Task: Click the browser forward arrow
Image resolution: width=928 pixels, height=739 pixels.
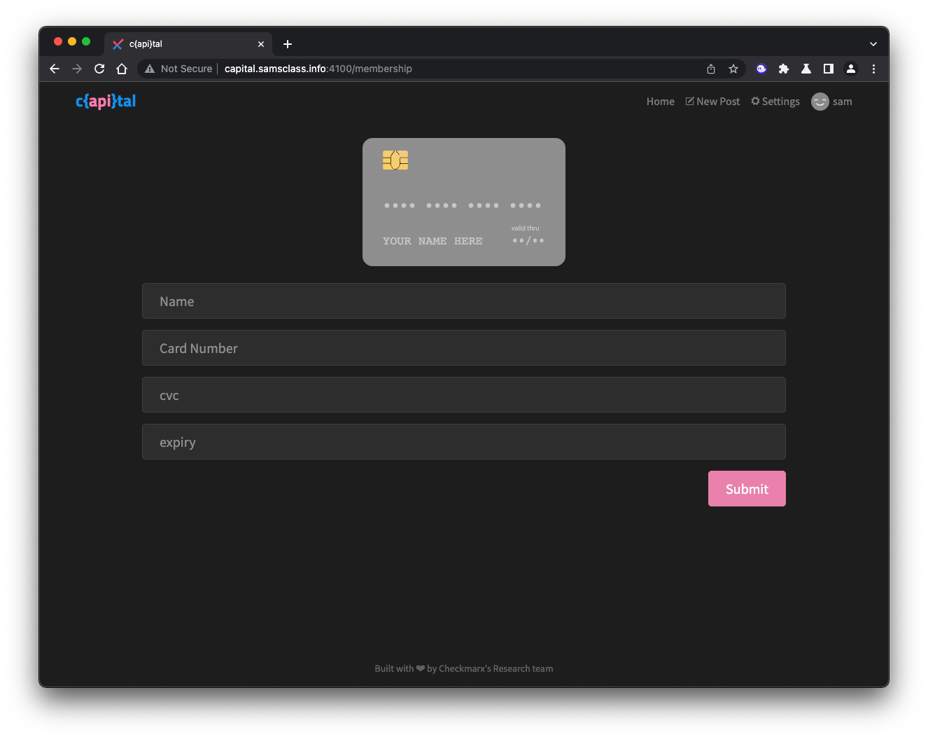Action: (x=77, y=69)
